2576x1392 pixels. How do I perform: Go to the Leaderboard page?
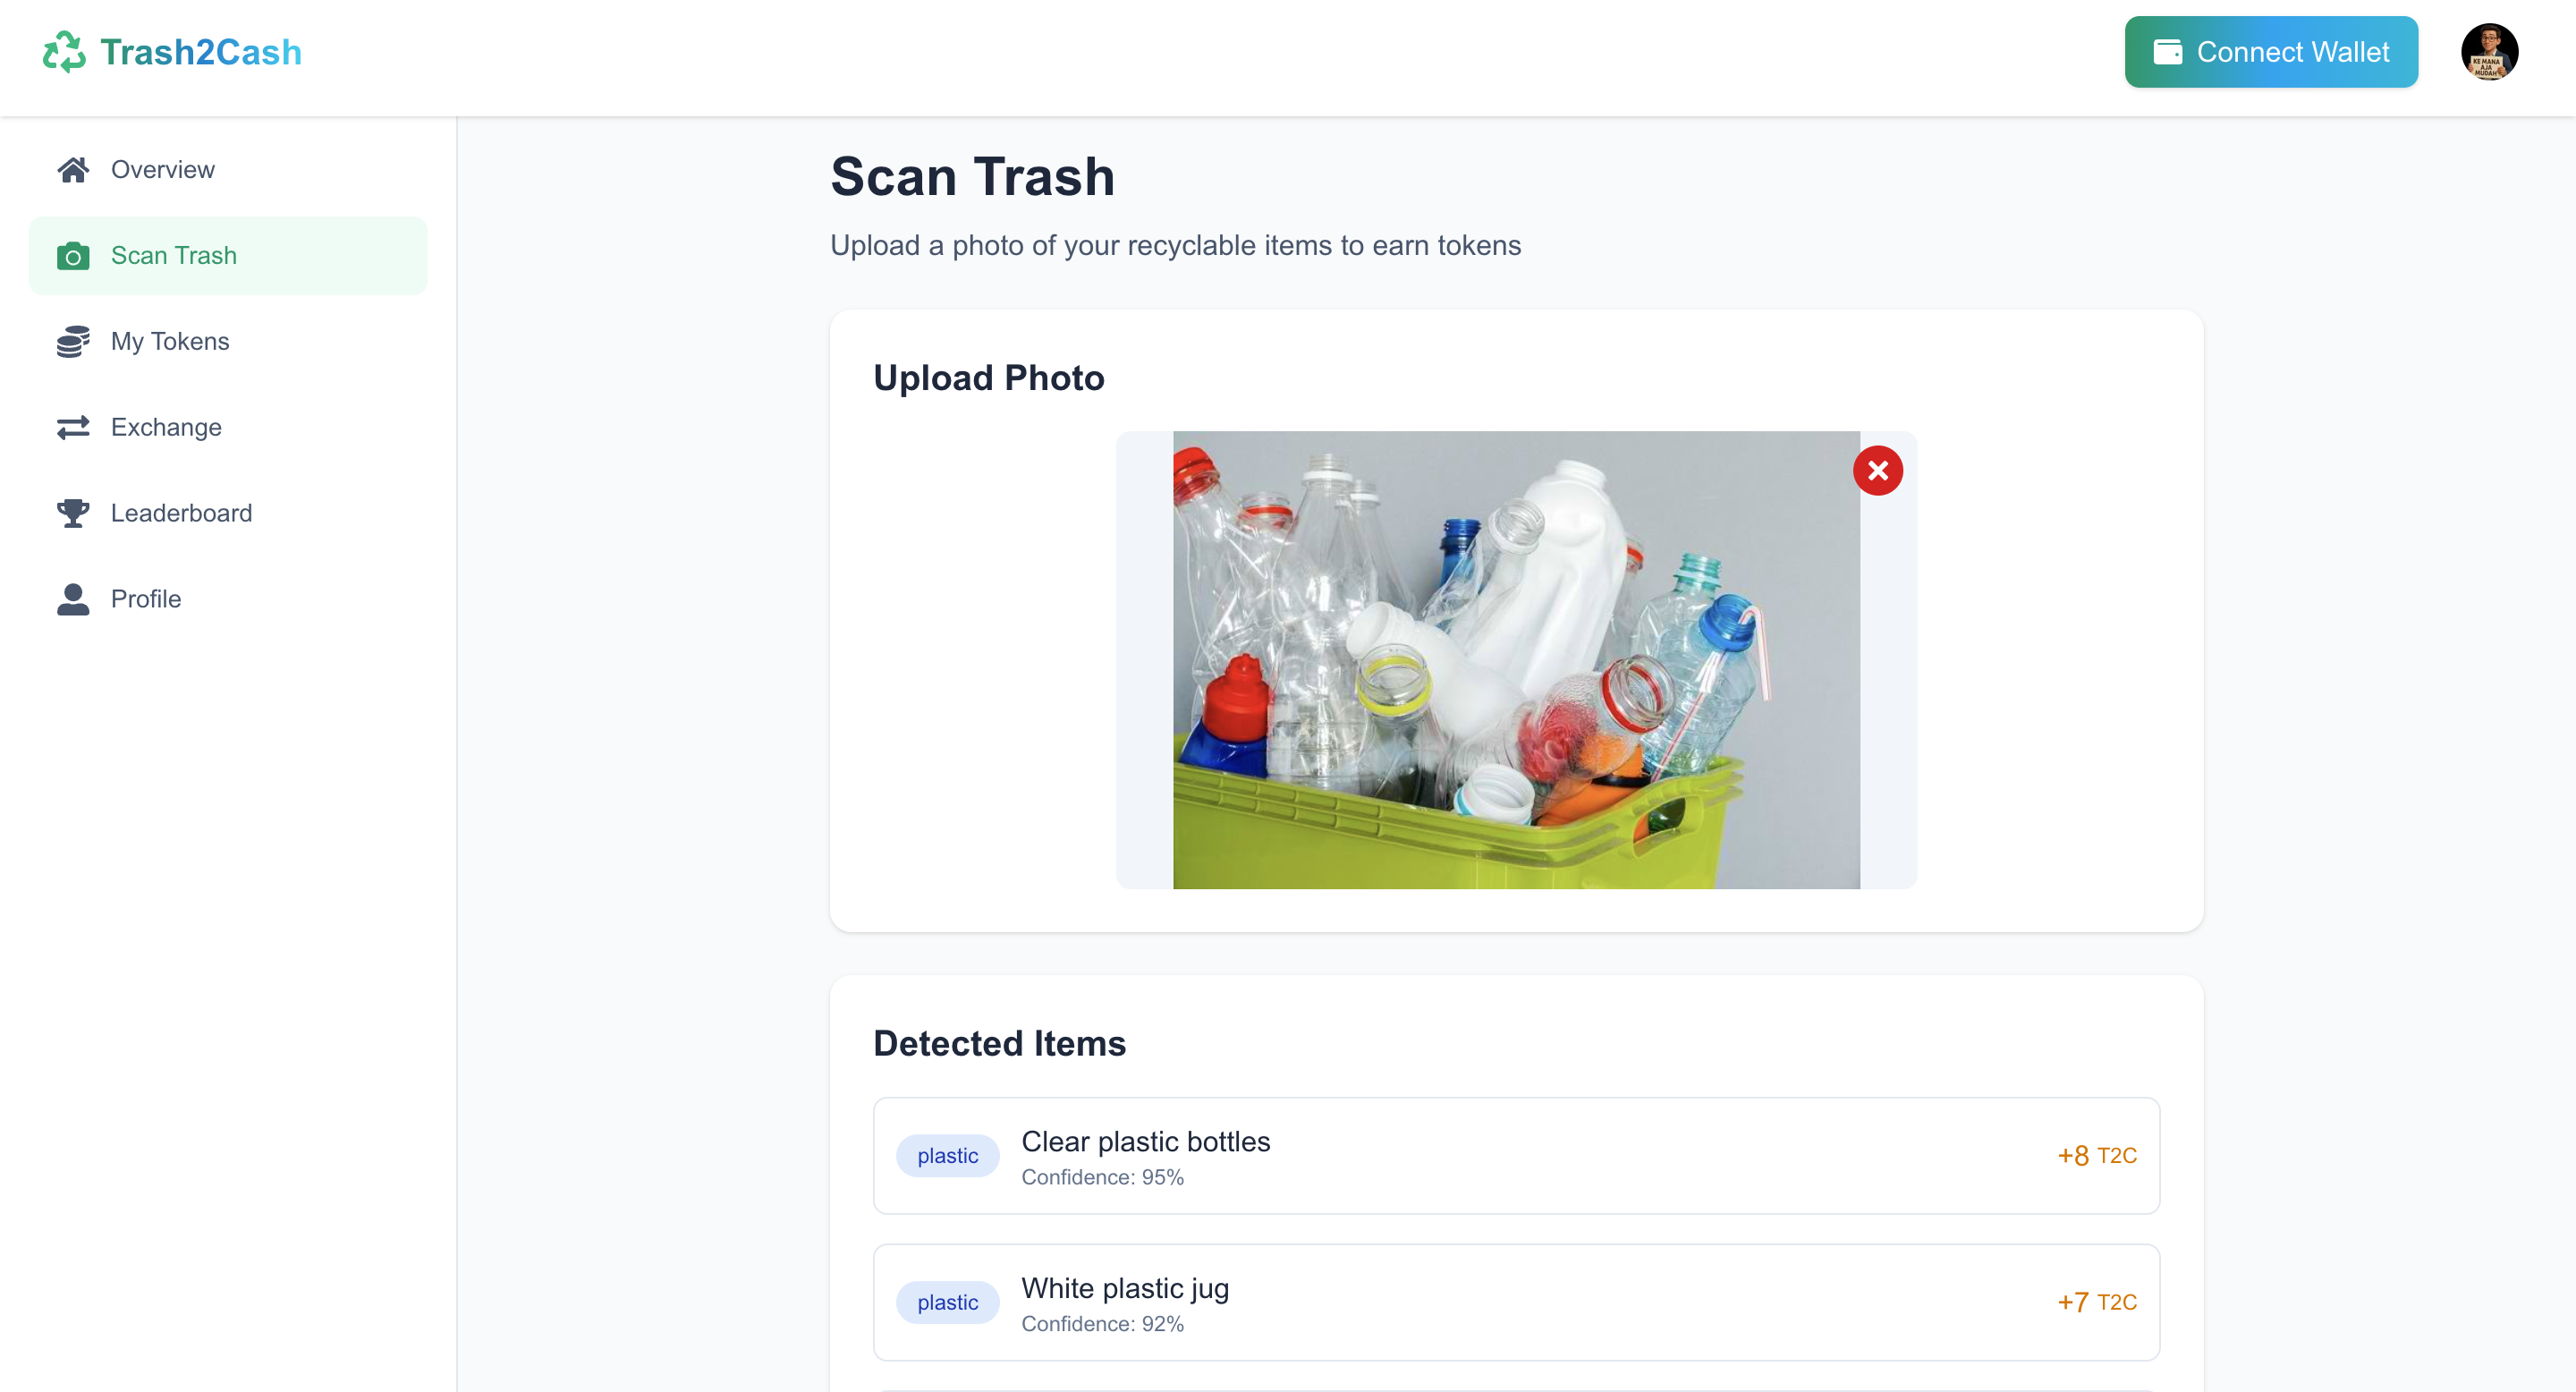[x=181, y=514]
